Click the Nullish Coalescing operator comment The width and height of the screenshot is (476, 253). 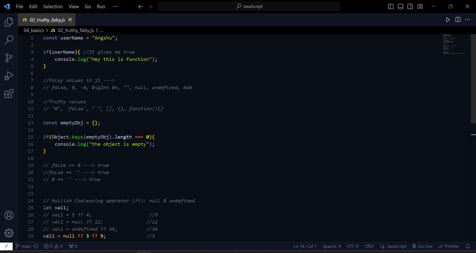(119, 201)
